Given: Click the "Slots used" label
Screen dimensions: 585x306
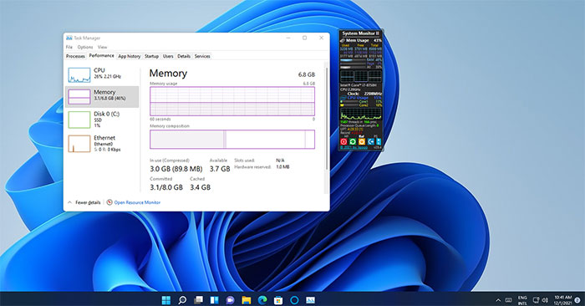Looking at the screenshot, I should pos(244,160).
